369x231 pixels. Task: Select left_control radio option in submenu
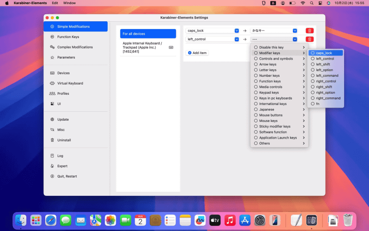coord(326,59)
